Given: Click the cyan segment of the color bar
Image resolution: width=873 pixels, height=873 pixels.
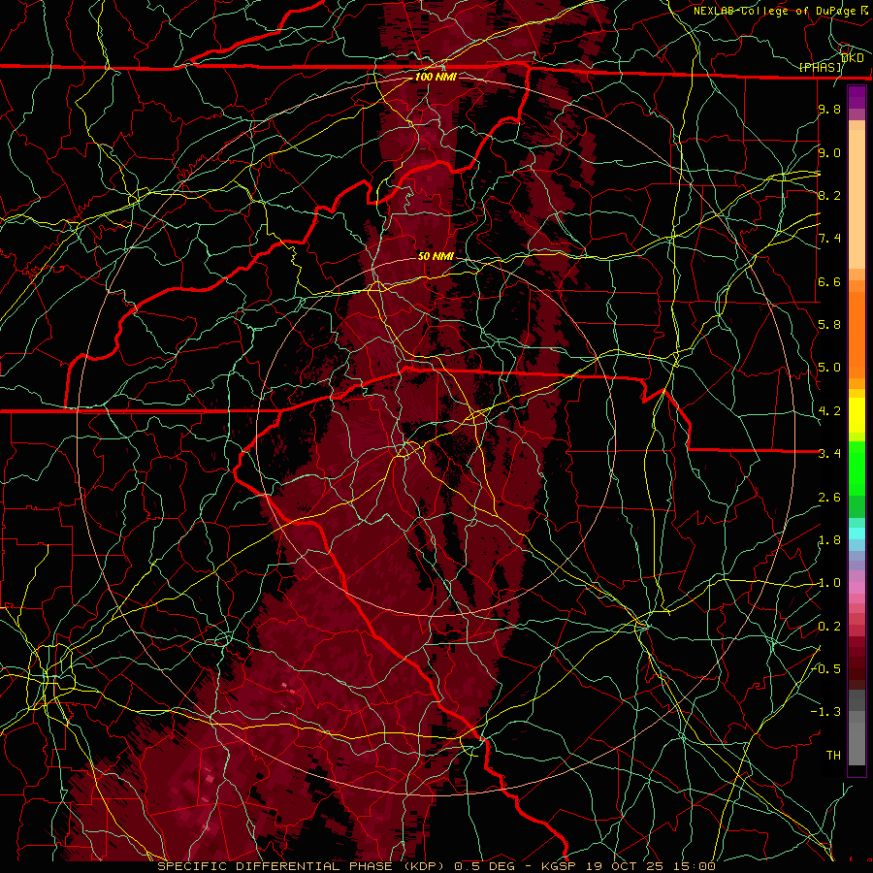Looking at the screenshot, I should tap(857, 533).
